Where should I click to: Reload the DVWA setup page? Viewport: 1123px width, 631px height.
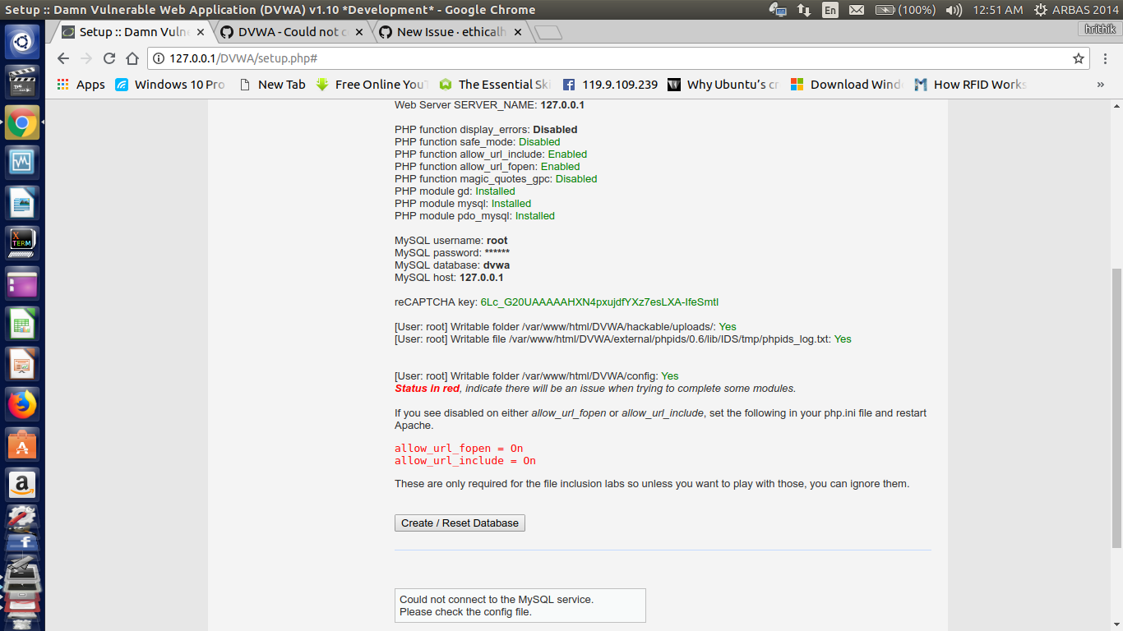point(109,58)
